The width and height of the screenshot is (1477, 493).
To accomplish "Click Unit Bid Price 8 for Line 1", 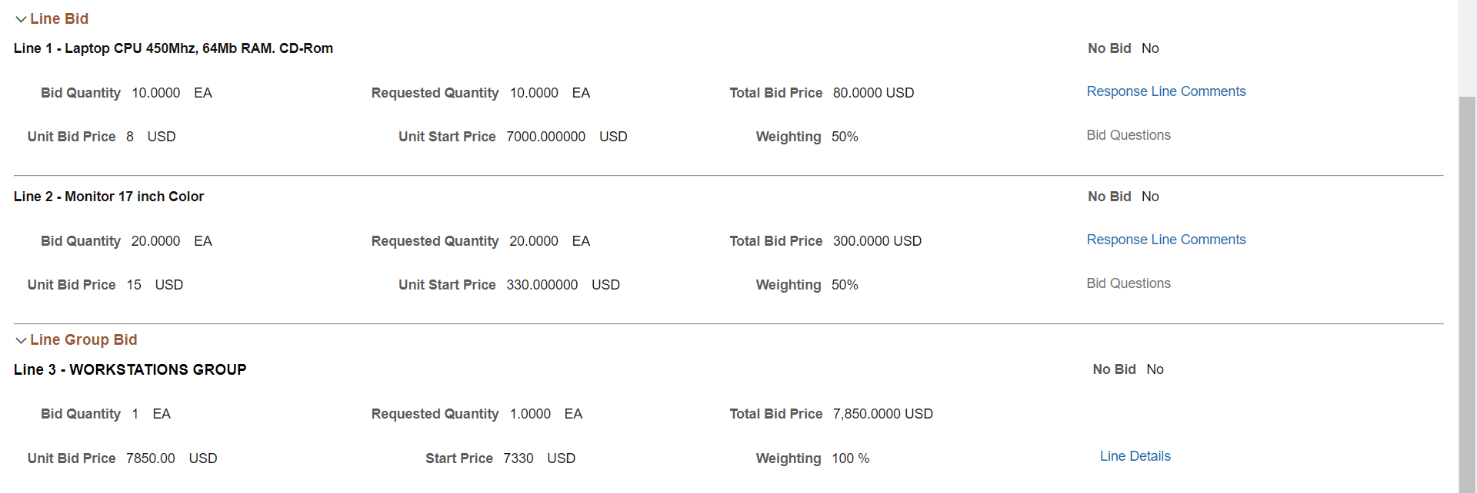I will pos(130,136).
